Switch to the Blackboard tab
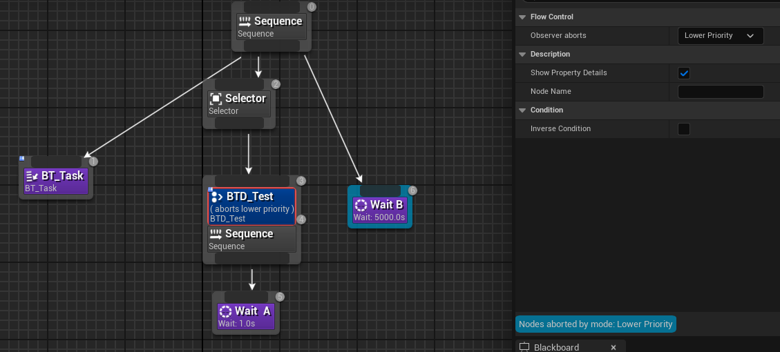 (556, 347)
